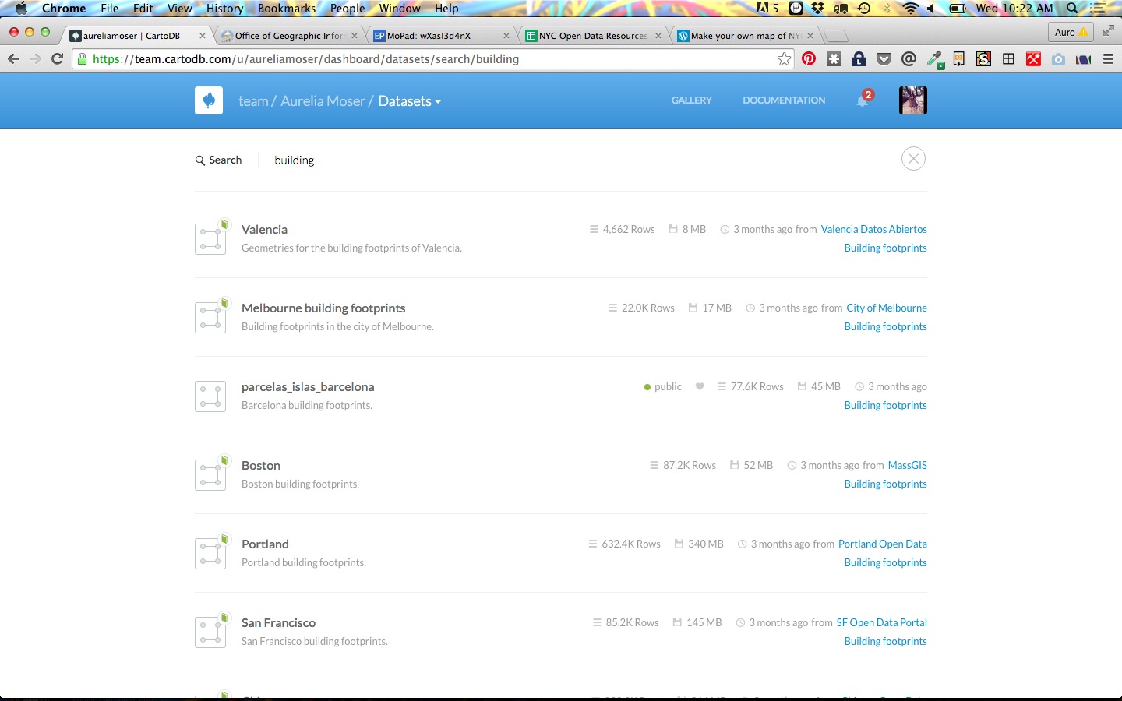The image size is (1122, 701).
Task: Select the Valencia dataset icon
Action: click(x=210, y=238)
